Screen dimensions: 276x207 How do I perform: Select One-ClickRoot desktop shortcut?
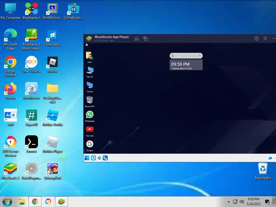click(x=32, y=64)
